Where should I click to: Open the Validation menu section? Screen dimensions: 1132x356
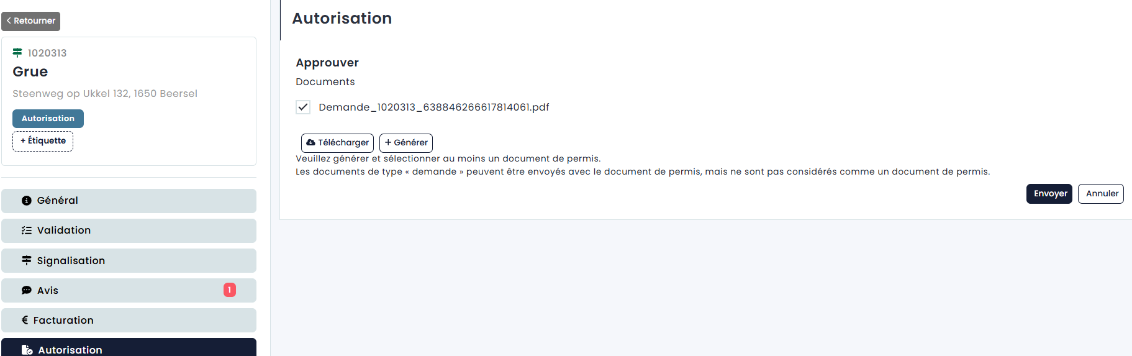129,230
